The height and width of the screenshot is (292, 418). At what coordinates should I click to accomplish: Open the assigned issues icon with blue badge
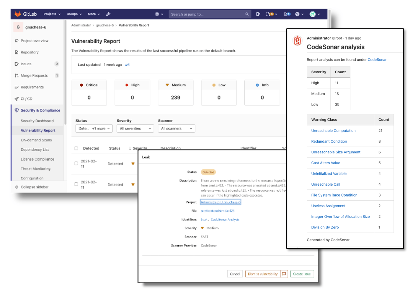click(286, 14)
